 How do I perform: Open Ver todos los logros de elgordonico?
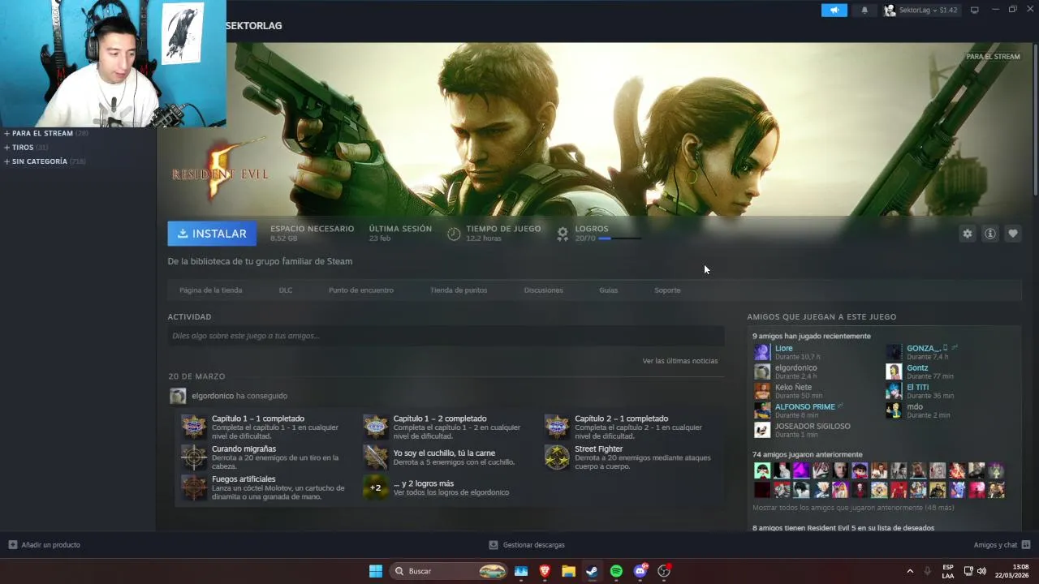[451, 493]
